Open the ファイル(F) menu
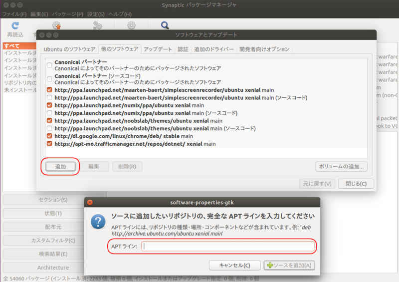 pos(14,14)
